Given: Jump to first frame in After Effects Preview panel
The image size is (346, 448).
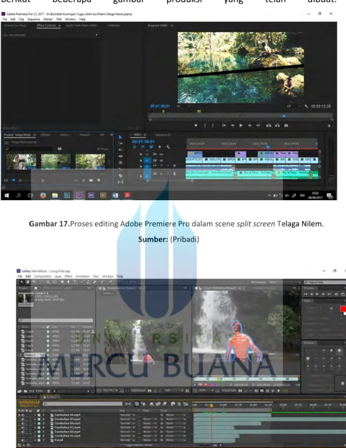Looking at the screenshot, I should pyautogui.click(x=305, y=294).
